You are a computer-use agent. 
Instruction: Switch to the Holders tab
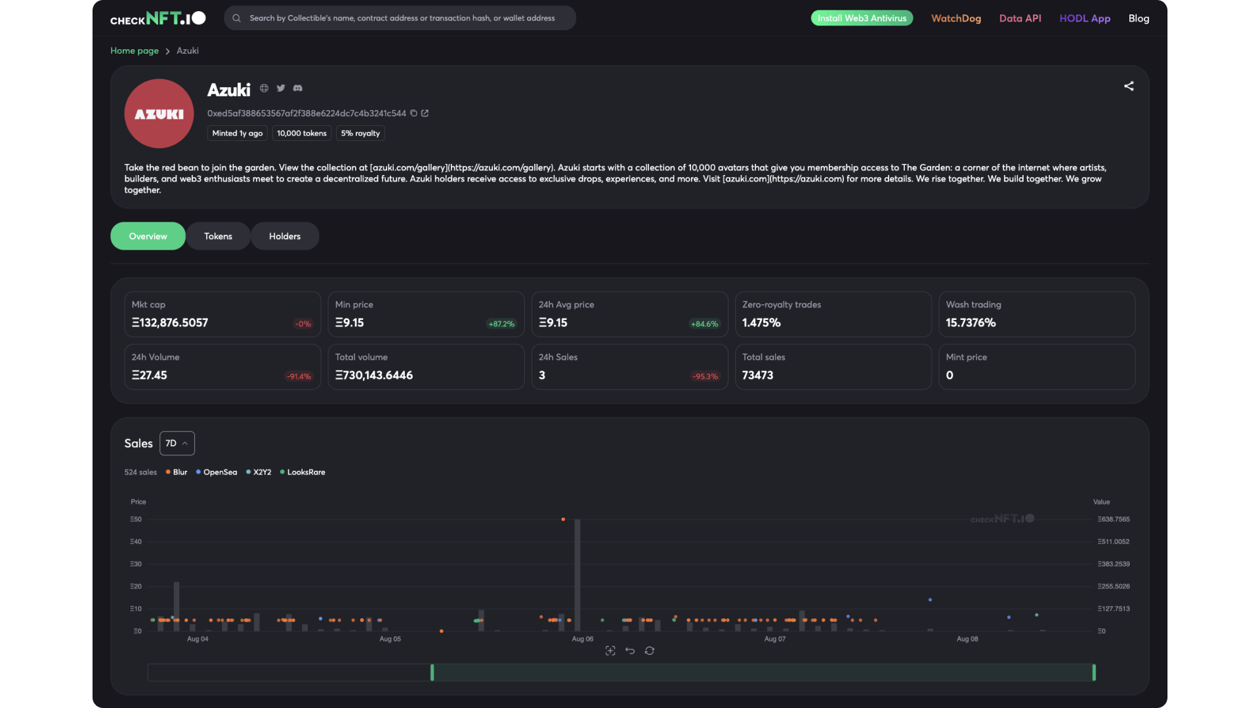tap(285, 236)
